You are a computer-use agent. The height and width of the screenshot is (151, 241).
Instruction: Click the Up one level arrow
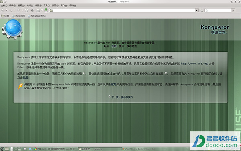click(18, 10)
